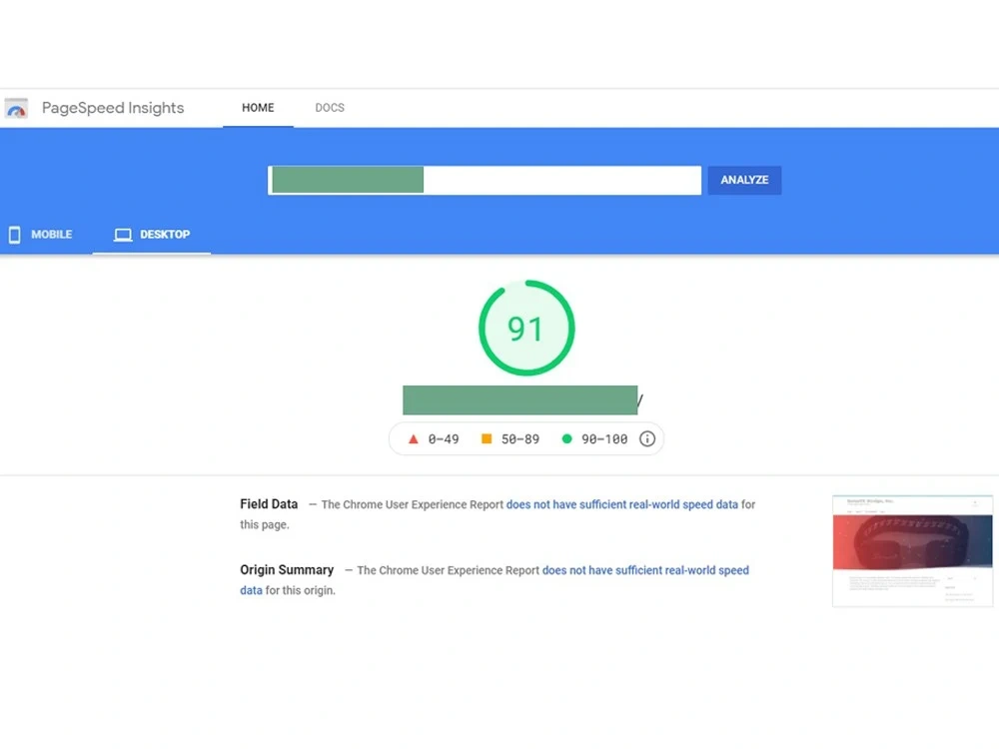Click the 90–100 range label

[x=604, y=438]
